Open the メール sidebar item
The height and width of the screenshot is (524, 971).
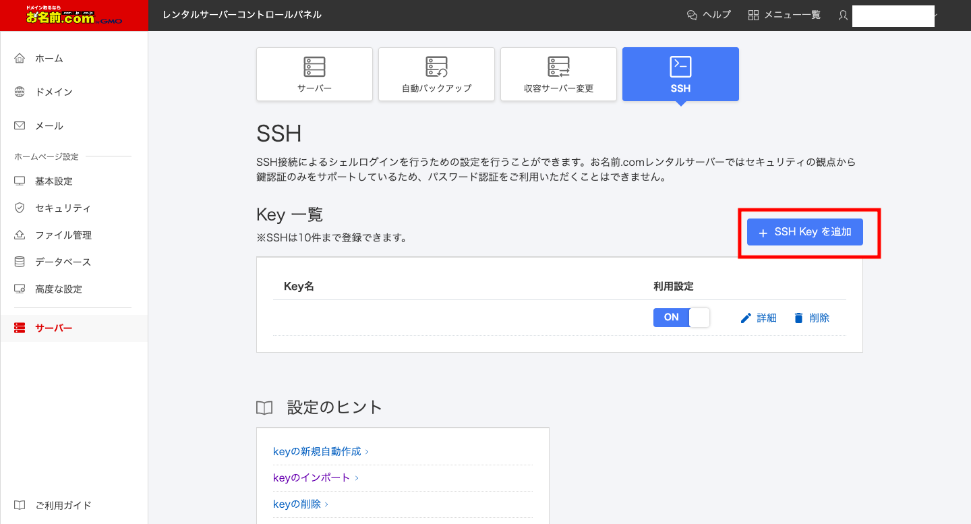coord(49,126)
